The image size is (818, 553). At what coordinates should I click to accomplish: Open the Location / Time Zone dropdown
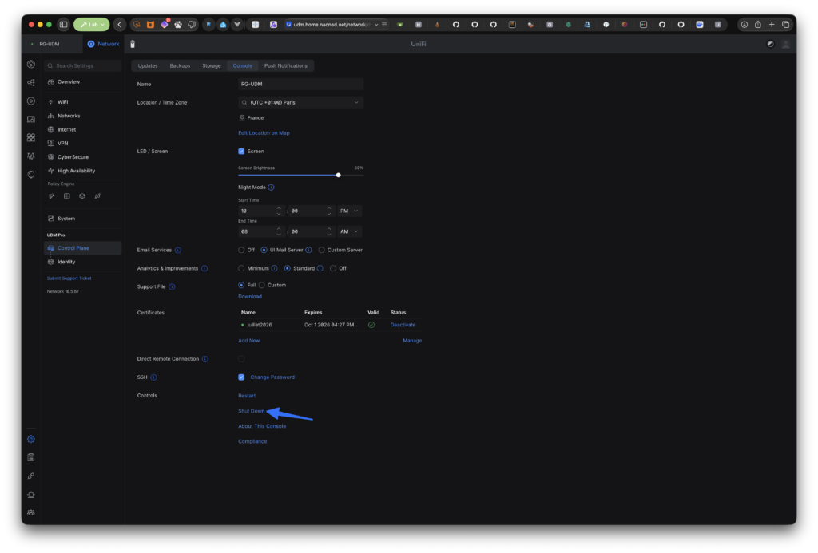pos(300,103)
